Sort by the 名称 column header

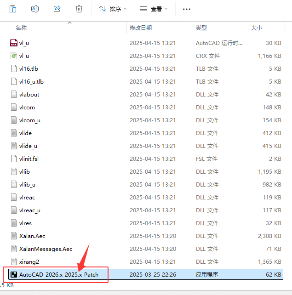pos(21,28)
